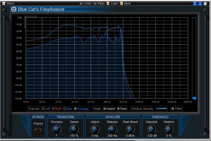Click the Absolute value -120 dB
This screenshot has height=141, width=211.
click(x=151, y=136)
